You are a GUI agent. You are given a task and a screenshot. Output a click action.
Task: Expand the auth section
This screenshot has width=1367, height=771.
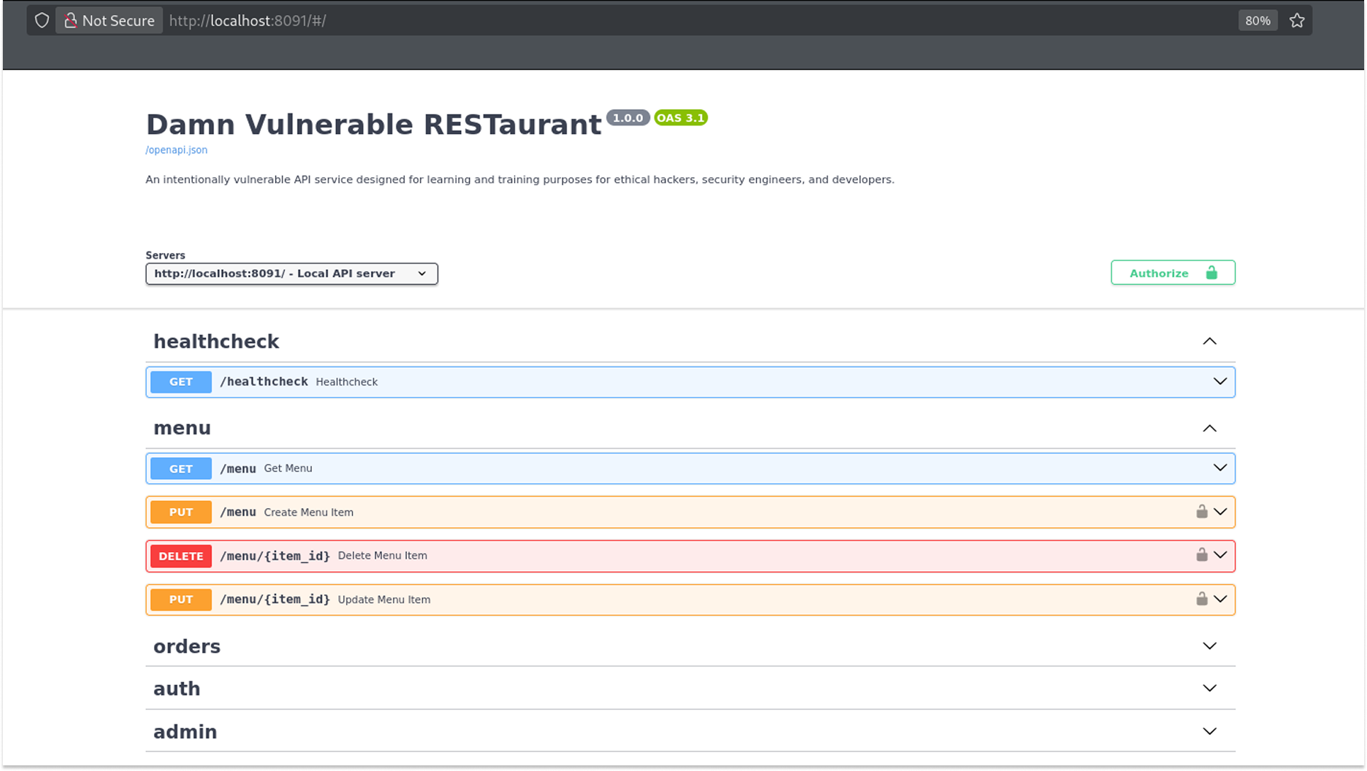pos(1210,688)
